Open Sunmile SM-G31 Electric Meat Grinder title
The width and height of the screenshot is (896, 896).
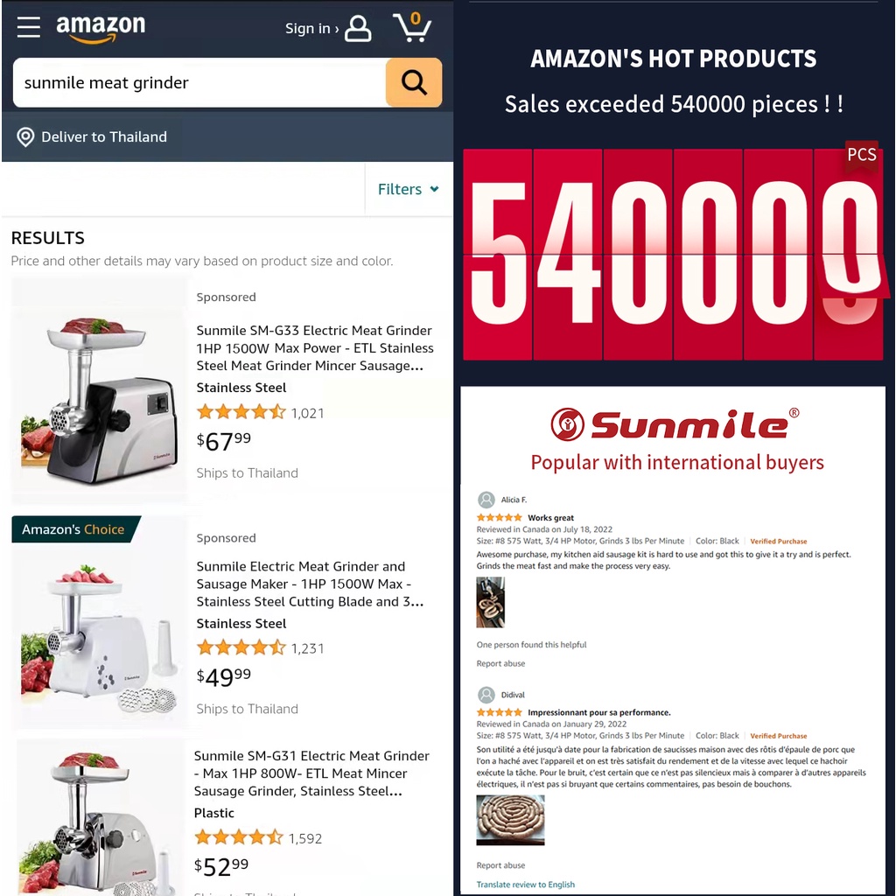pos(311,773)
